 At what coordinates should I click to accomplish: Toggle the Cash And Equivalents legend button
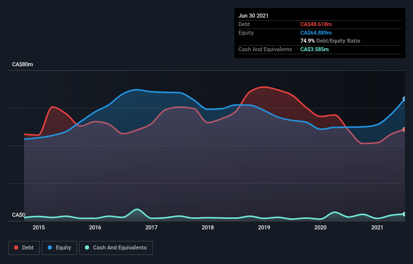coord(116,248)
